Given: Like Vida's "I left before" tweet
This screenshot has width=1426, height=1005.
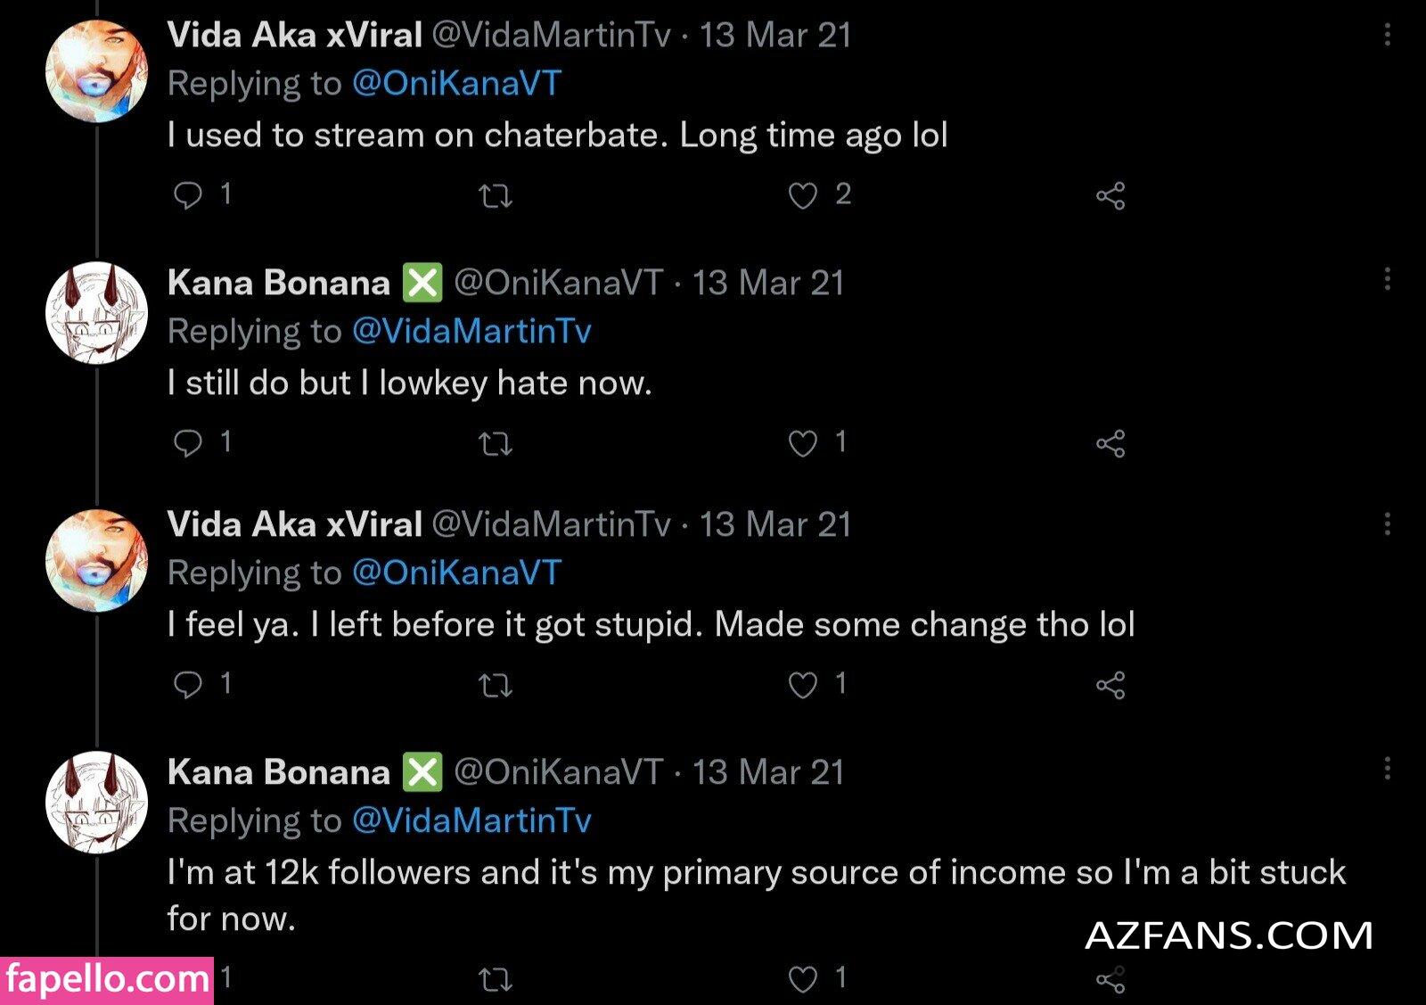Looking at the screenshot, I should 803,686.
